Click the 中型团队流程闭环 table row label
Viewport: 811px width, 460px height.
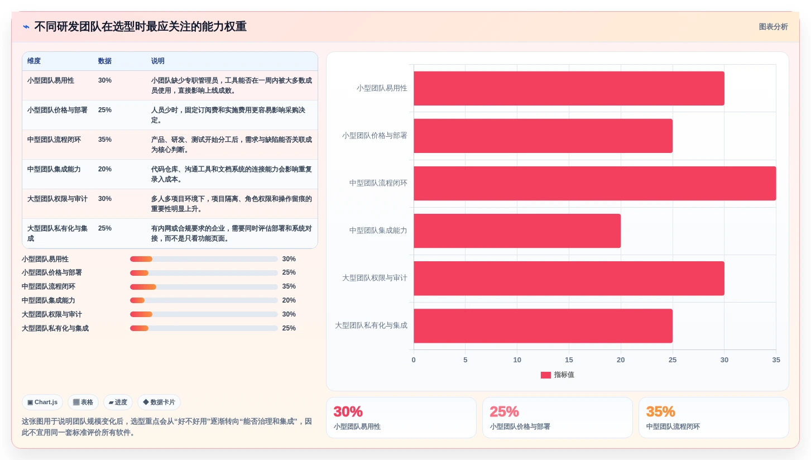point(54,140)
